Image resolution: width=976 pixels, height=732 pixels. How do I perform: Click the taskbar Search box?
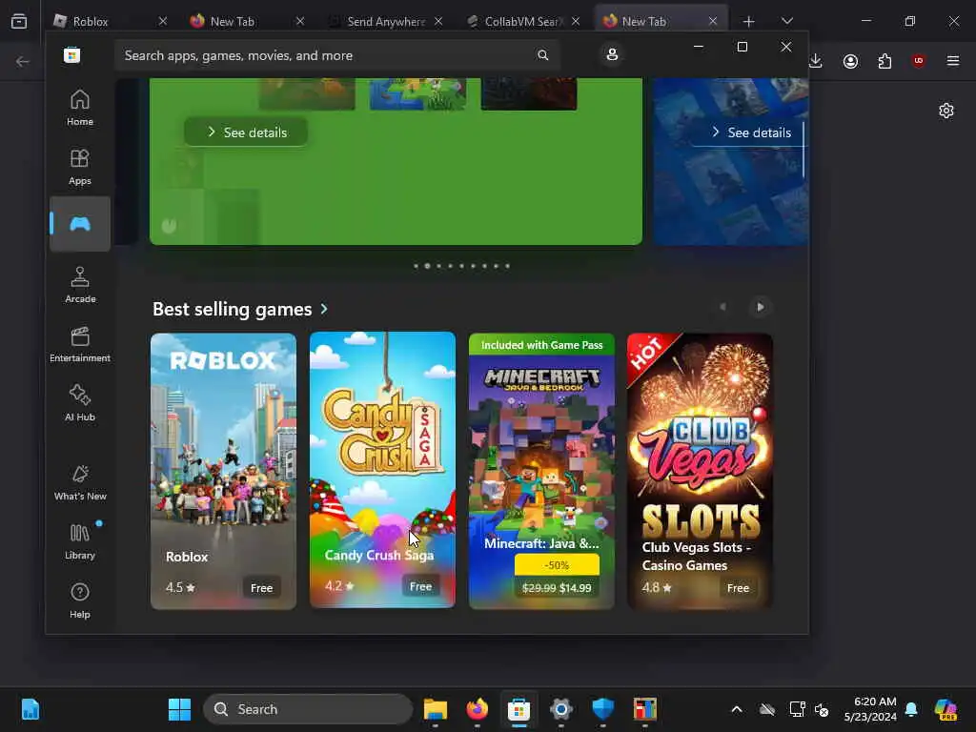[x=308, y=709]
